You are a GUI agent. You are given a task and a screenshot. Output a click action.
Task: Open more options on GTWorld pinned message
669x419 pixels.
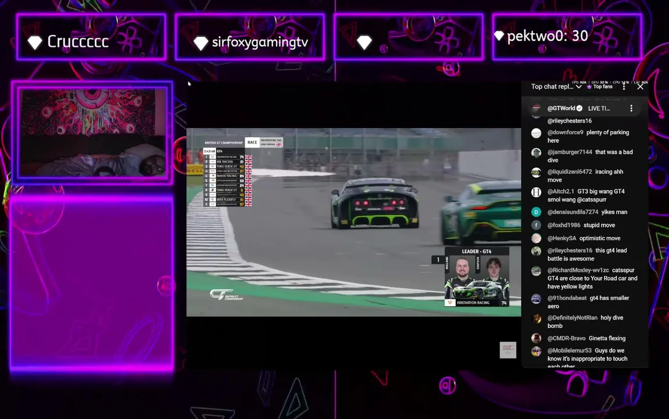[x=631, y=108]
